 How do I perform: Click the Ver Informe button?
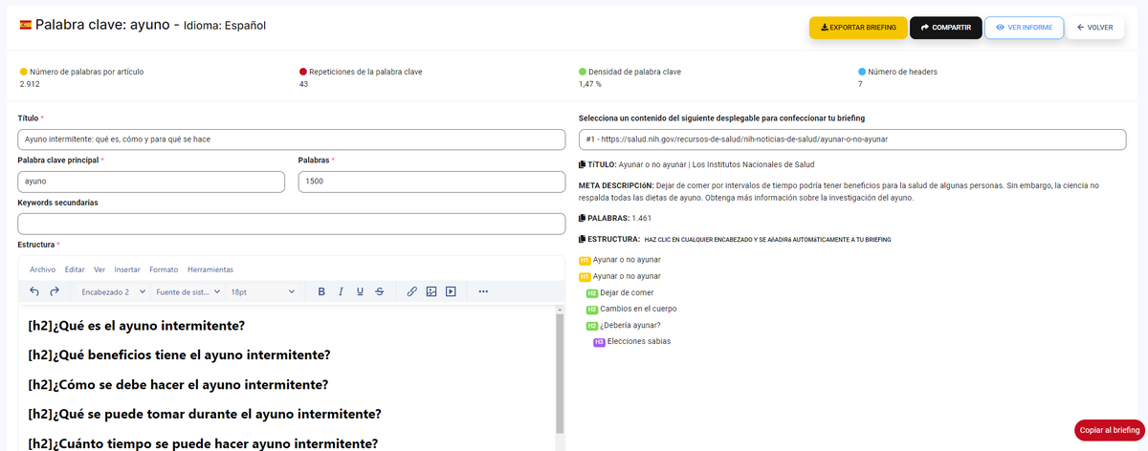(1024, 28)
